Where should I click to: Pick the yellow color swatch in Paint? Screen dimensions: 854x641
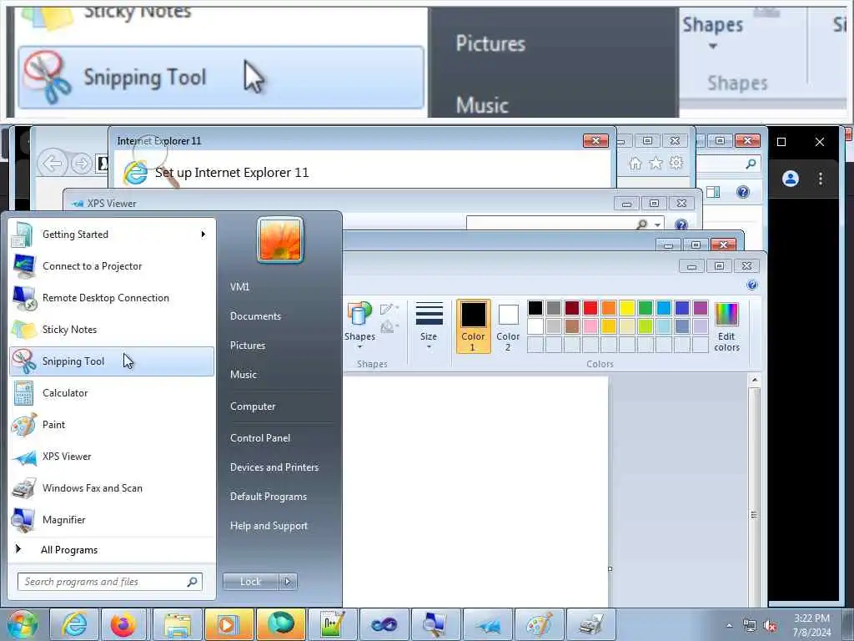pyautogui.click(x=627, y=308)
